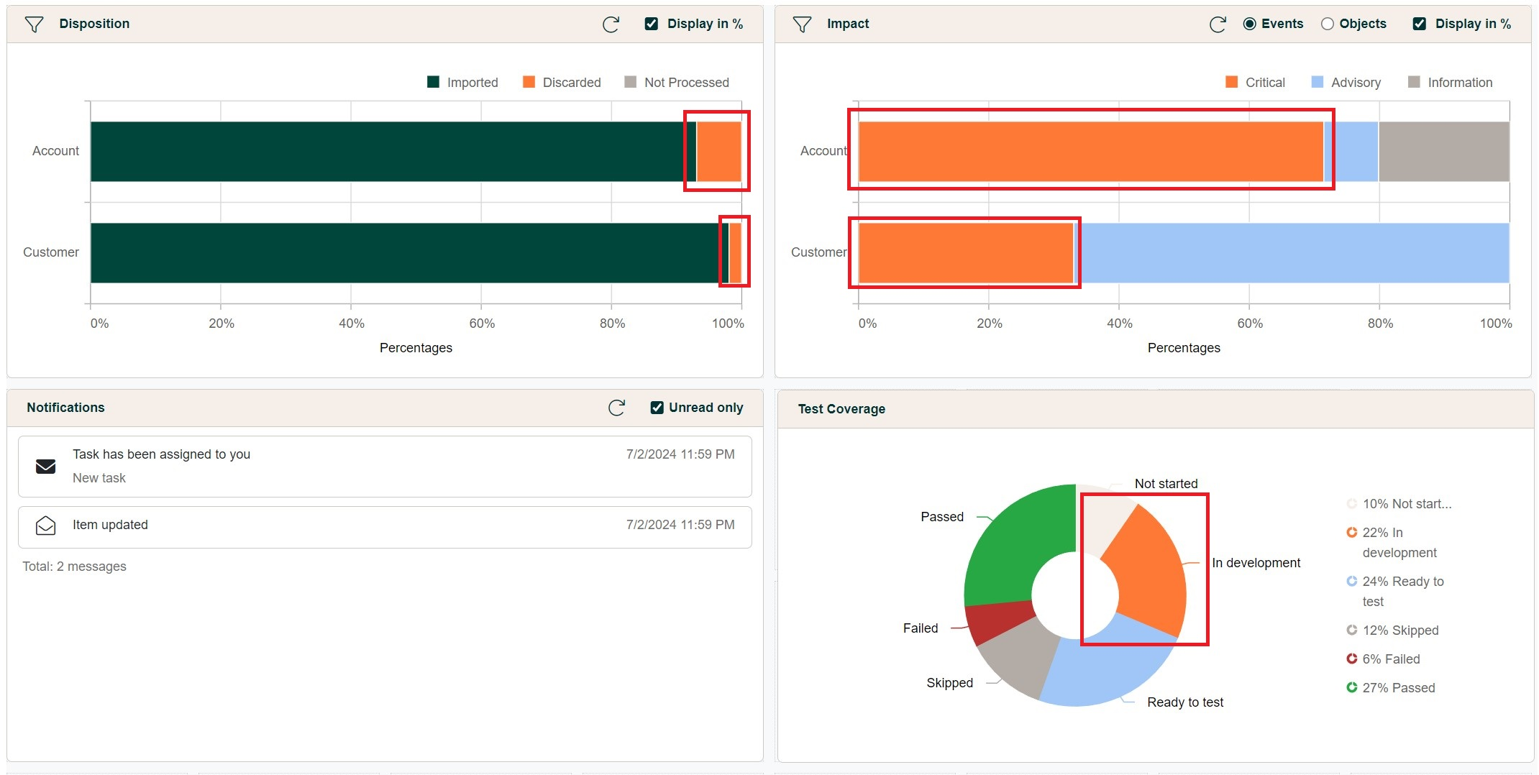Click the open envelope icon beside Item updated
1539x775 pixels.
[46, 526]
